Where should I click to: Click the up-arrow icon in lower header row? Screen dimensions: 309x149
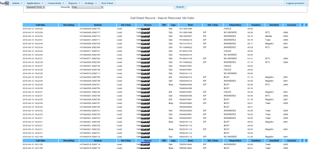(x=302, y=140)
